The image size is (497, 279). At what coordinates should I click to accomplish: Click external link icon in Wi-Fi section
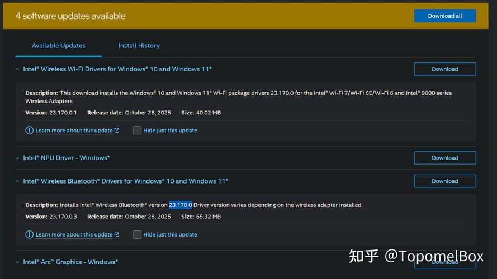pyautogui.click(x=117, y=131)
